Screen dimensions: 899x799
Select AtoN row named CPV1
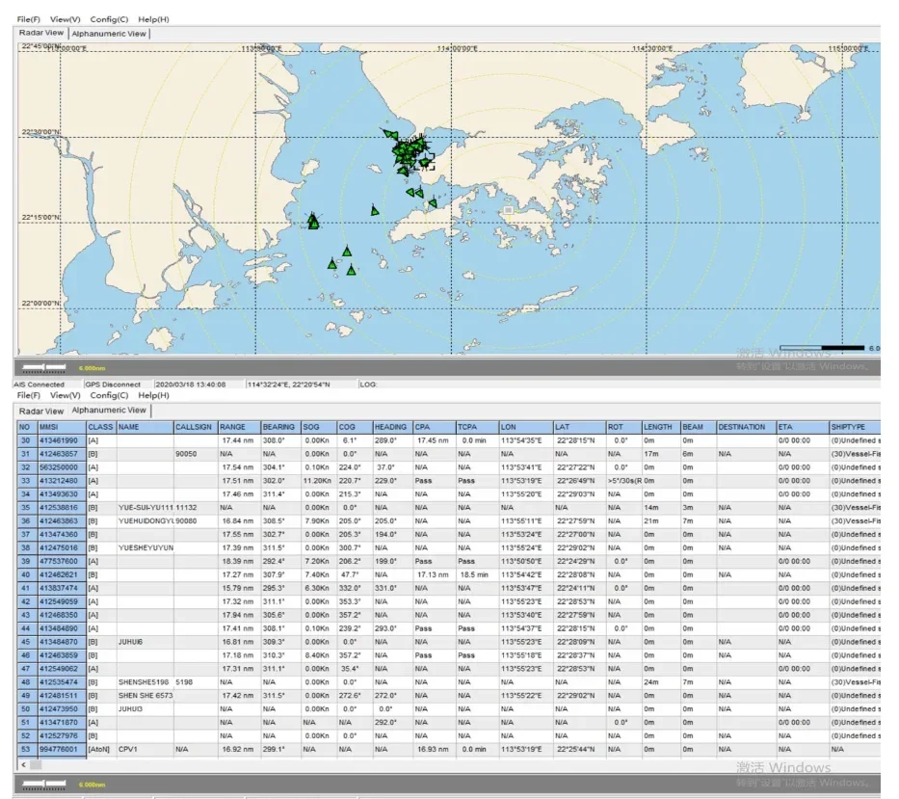click(x=449, y=749)
